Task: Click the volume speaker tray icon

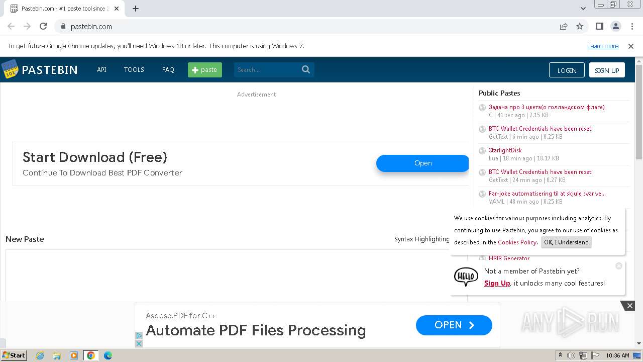Action: 571,355
